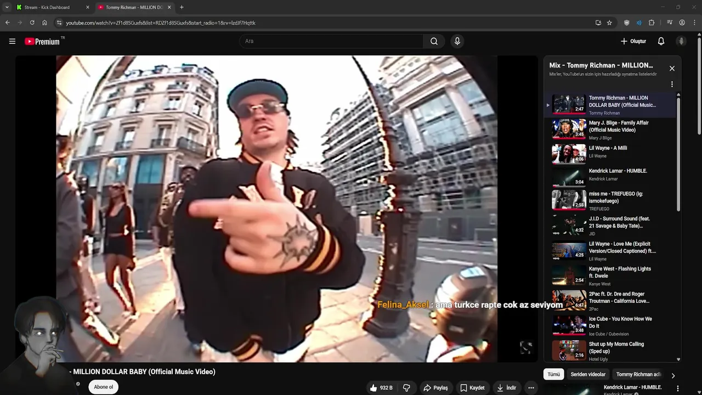The width and height of the screenshot is (702, 395).
Task: Download the video with İndir button
Action: click(507, 388)
